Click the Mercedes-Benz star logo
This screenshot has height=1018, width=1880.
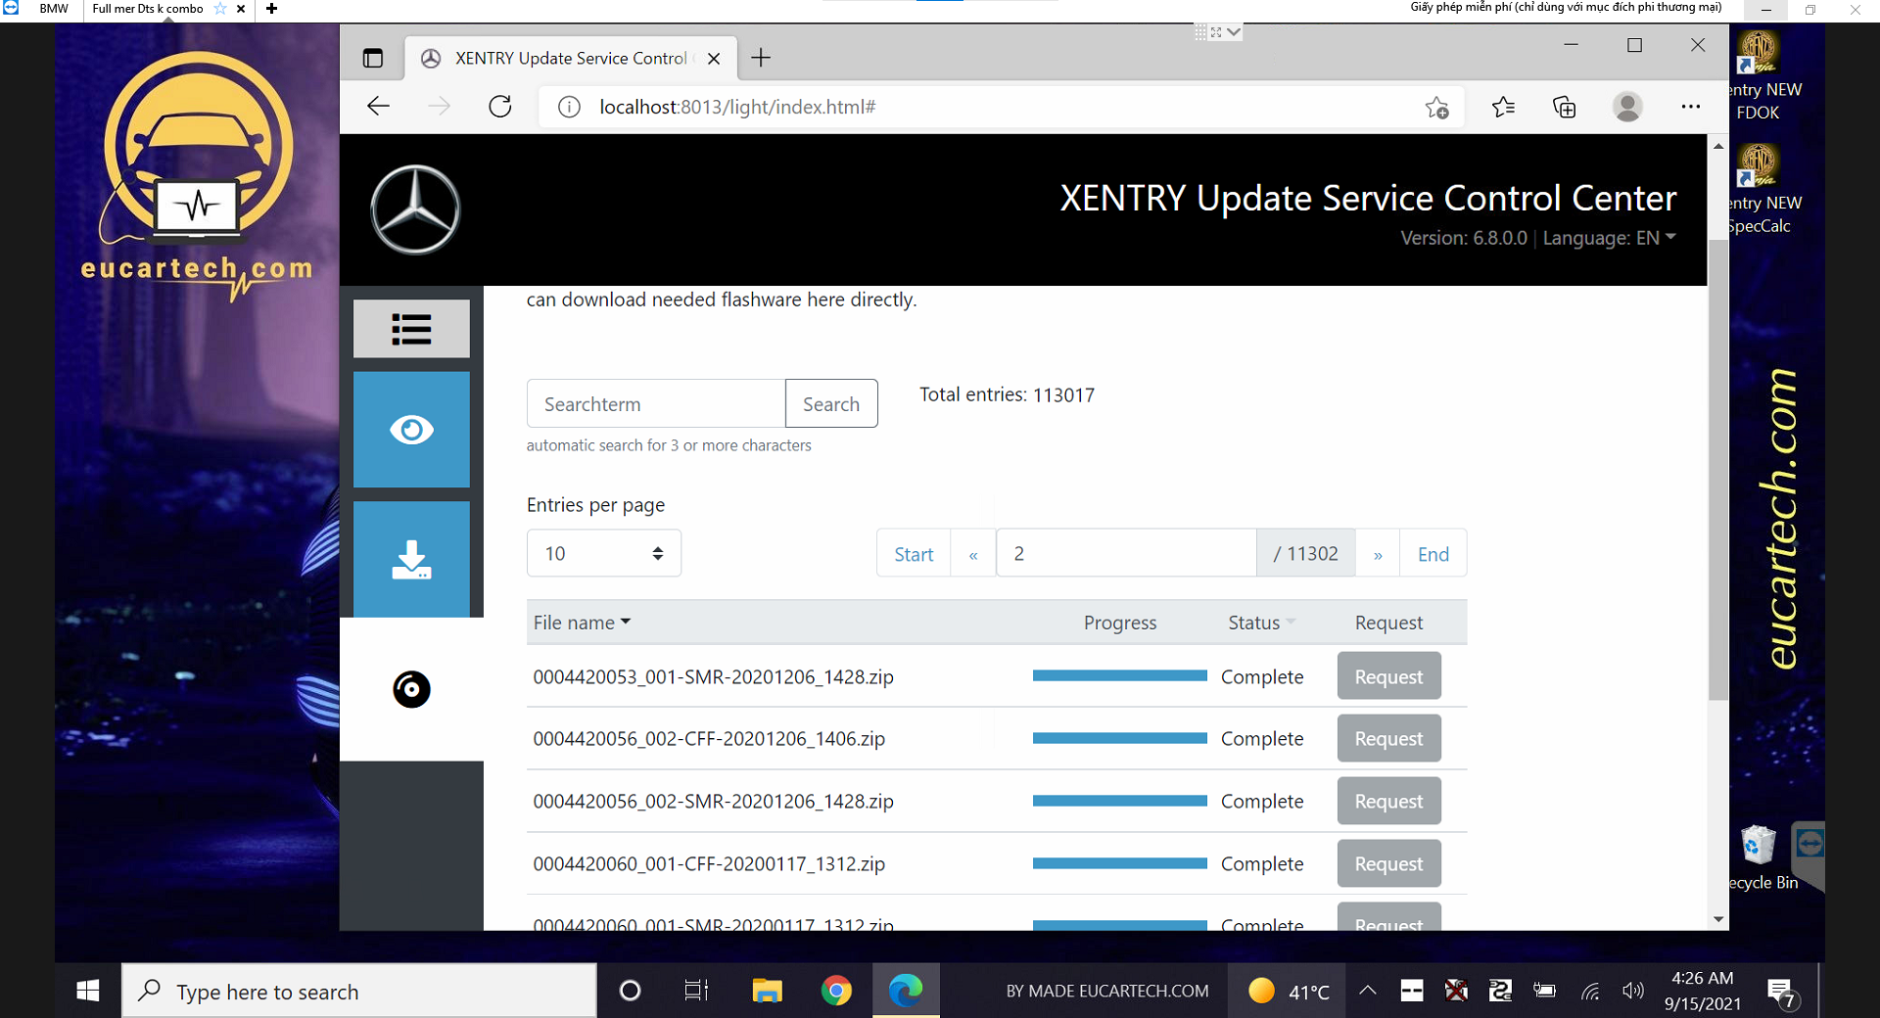pyautogui.click(x=415, y=209)
